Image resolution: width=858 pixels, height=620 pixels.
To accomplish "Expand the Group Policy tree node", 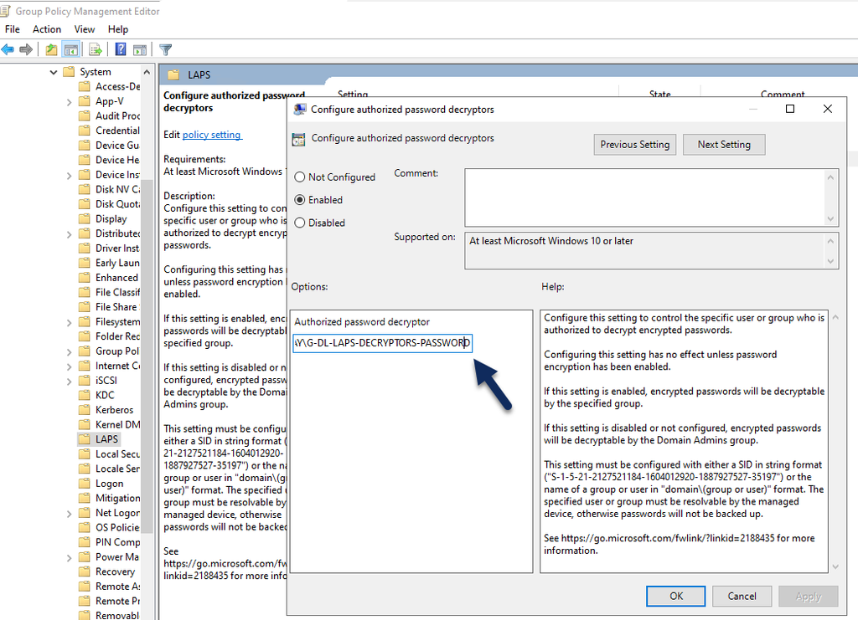I will click(x=69, y=351).
